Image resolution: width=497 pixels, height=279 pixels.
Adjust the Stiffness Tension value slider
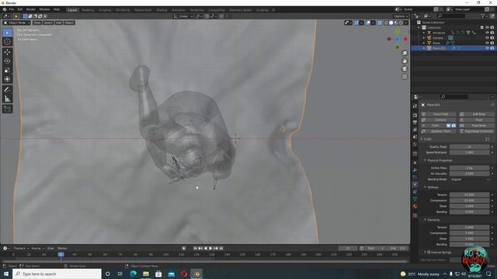(x=469, y=195)
